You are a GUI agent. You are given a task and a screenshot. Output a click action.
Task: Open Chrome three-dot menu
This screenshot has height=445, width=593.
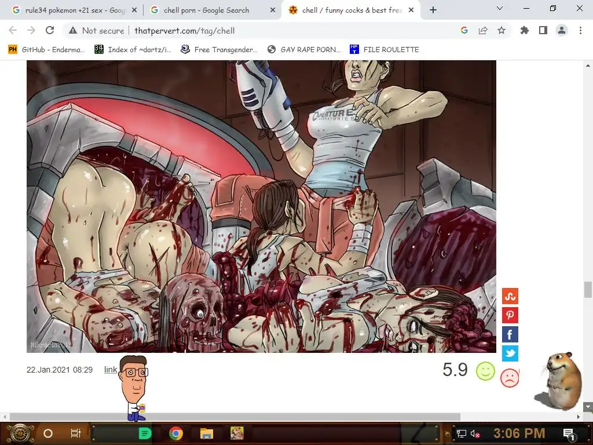580,31
